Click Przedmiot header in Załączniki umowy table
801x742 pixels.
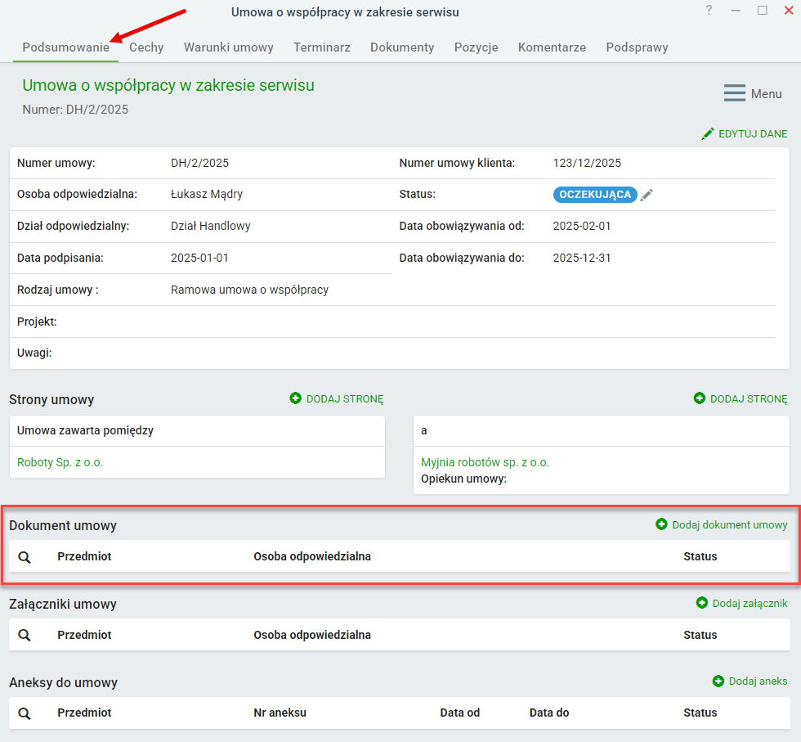click(84, 635)
